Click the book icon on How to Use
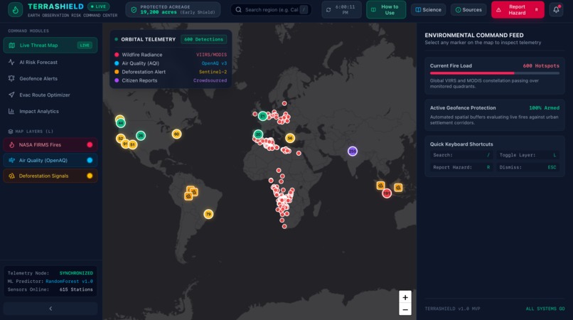The image size is (573, 320). (x=373, y=10)
